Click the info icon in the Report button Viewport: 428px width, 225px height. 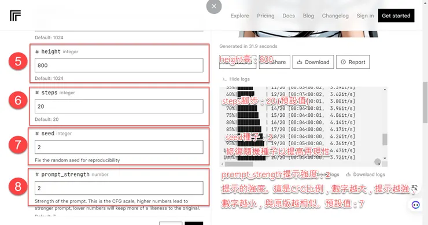tap(343, 62)
